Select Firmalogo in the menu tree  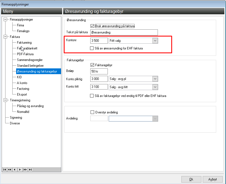23,31
